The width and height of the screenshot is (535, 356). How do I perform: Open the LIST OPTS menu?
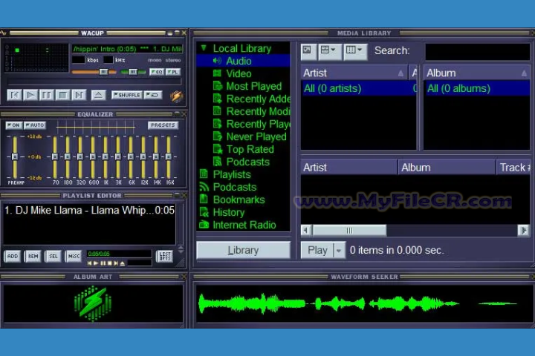pos(165,256)
